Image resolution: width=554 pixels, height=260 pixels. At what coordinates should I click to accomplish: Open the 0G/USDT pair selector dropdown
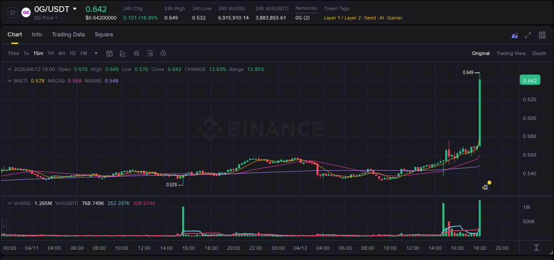click(74, 9)
